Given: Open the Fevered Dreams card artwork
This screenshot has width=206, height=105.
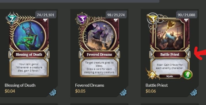Looking at the screenshot, I should 100,36.
